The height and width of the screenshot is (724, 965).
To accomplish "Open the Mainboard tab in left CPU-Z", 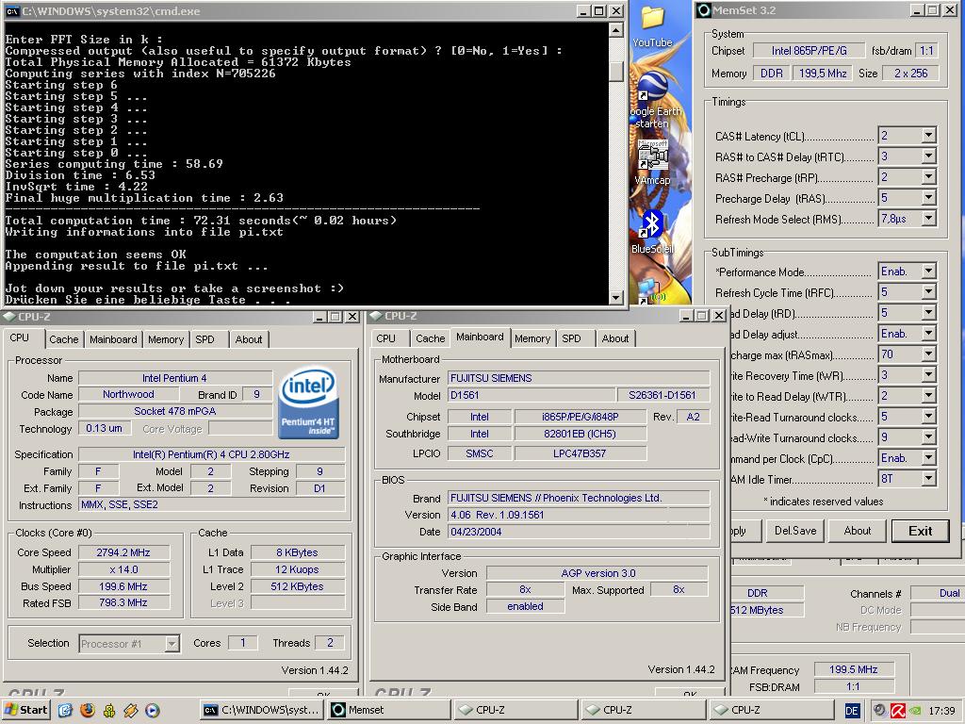I will (113, 339).
